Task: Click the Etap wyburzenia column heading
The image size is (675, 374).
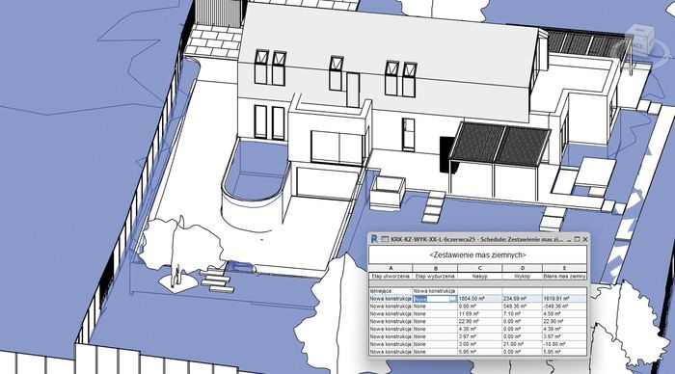Action: (435, 276)
